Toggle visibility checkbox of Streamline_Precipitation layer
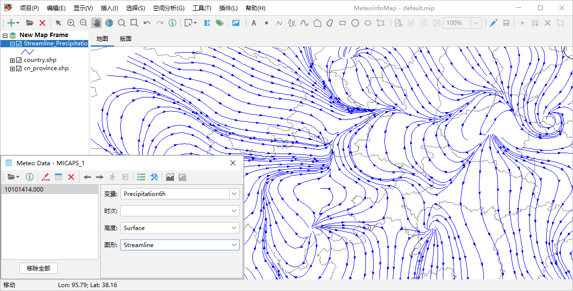This screenshot has height=291, width=573. (19, 44)
